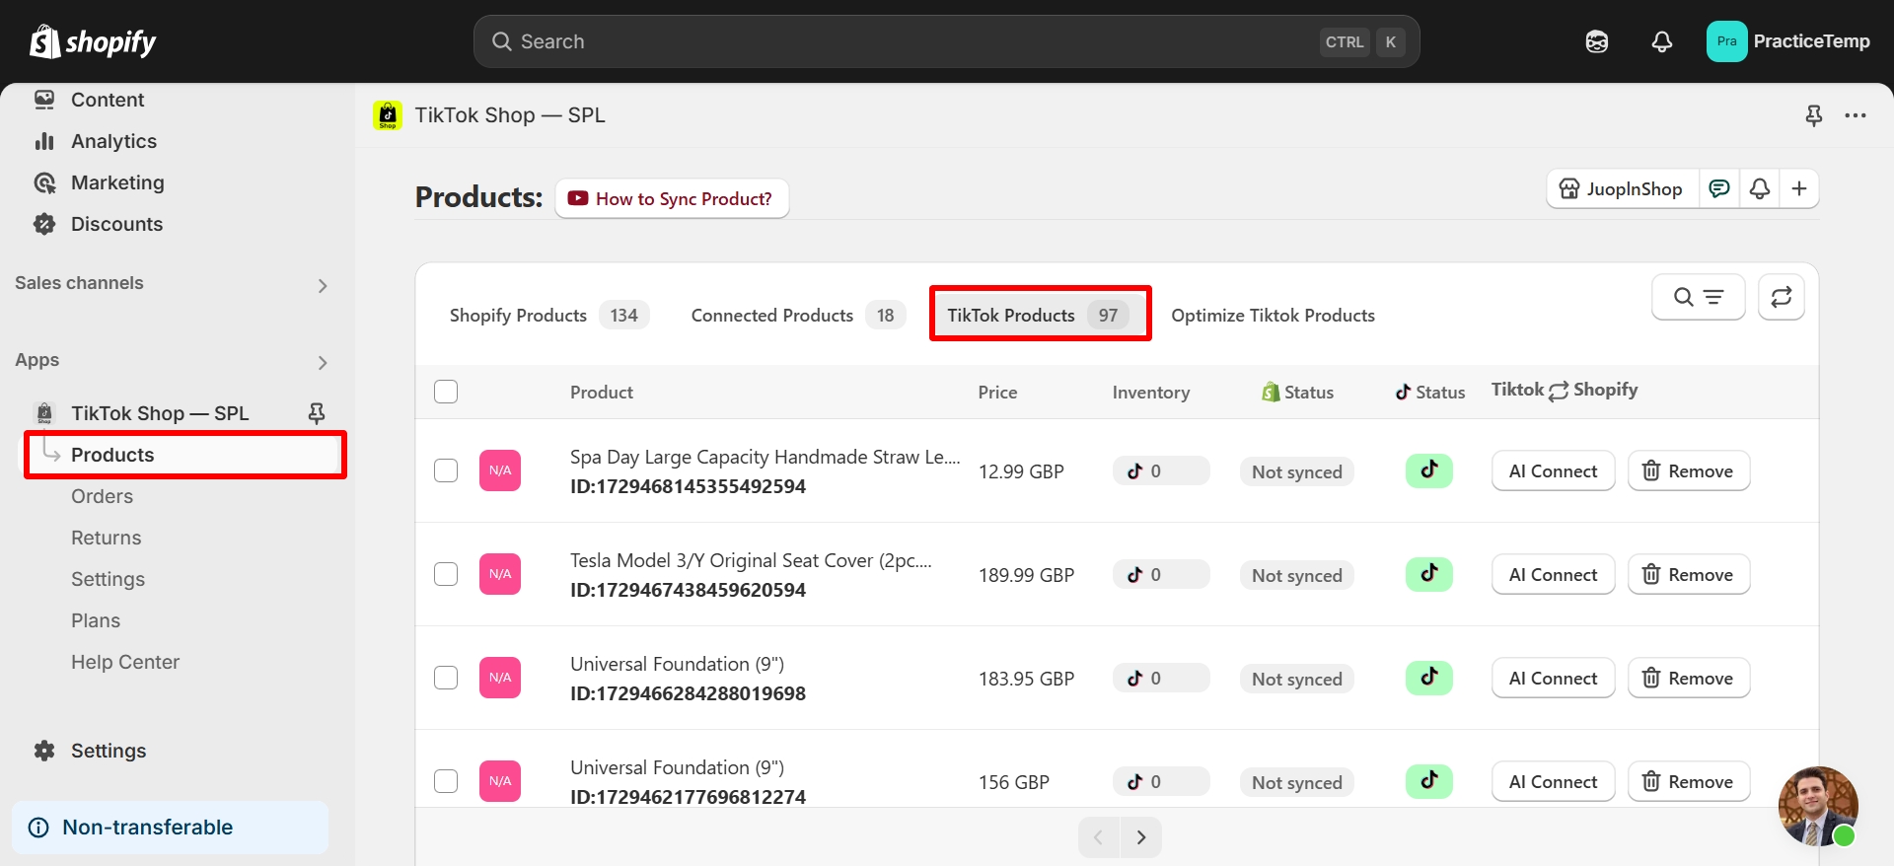The width and height of the screenshot is (1894, 866).
Task: Expand the Sales channels section
Action: point(322,285)
